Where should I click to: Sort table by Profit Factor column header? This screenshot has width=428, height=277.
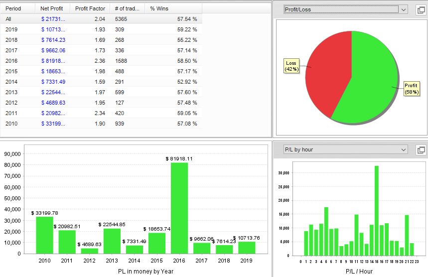90,8
